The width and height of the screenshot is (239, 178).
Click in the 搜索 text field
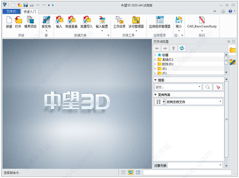(176, 87)
